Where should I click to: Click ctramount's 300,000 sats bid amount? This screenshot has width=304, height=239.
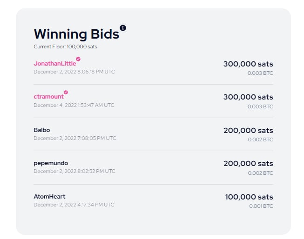248,97
